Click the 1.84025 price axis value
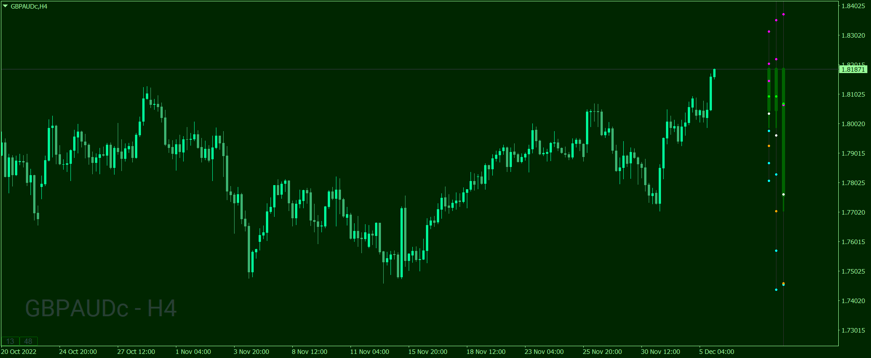Viewport: 871px width, 358px height. (853, 6)
